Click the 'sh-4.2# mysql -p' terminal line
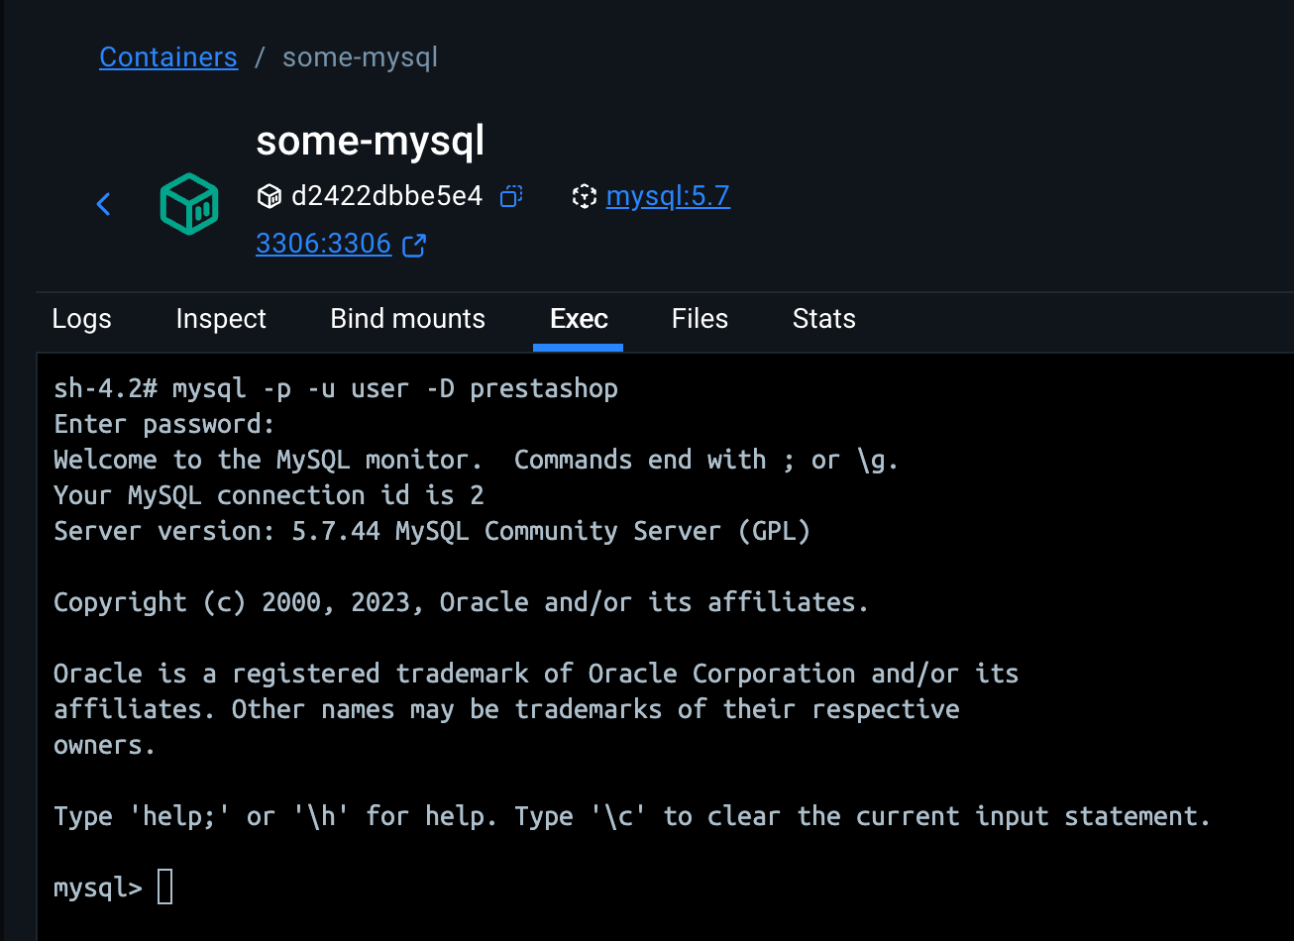Screen dimensions: 1294x941 click(x=335, y=388)
